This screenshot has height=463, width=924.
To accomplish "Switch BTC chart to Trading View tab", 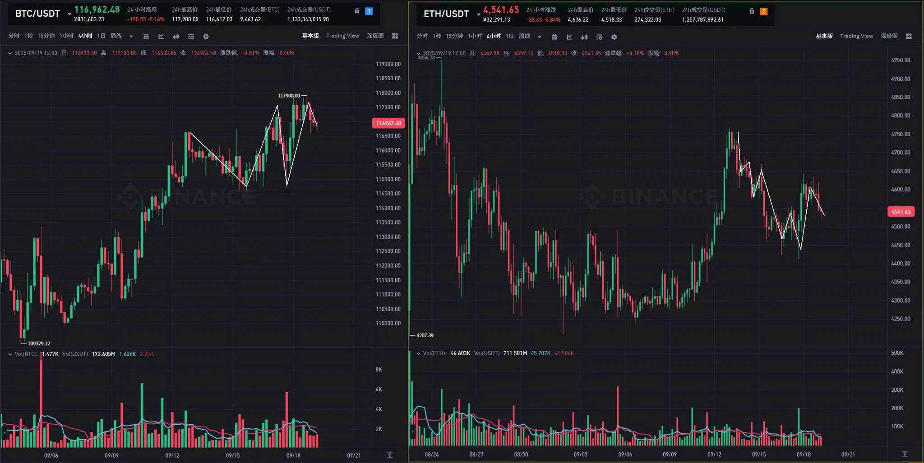I will (342, 36).
